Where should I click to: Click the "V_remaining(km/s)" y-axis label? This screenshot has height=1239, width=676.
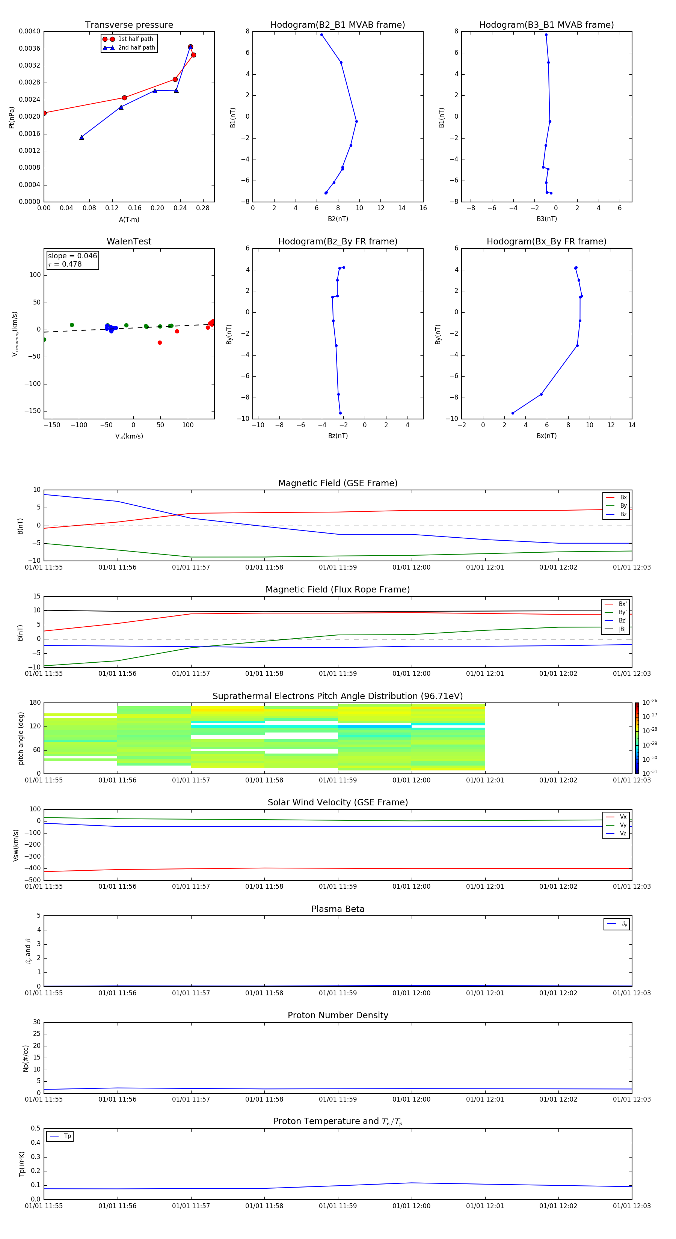[x=15, y=334]
